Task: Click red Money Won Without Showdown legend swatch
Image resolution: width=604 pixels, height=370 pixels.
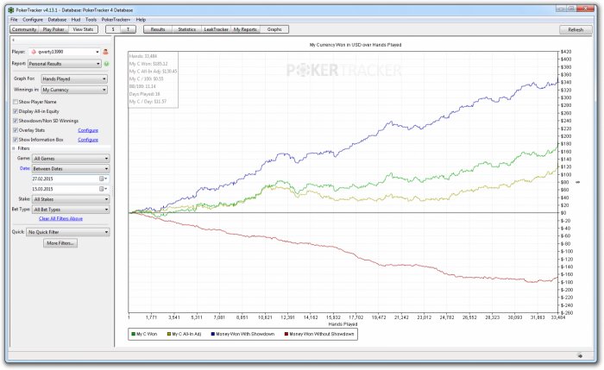Action: click(286, 334)
